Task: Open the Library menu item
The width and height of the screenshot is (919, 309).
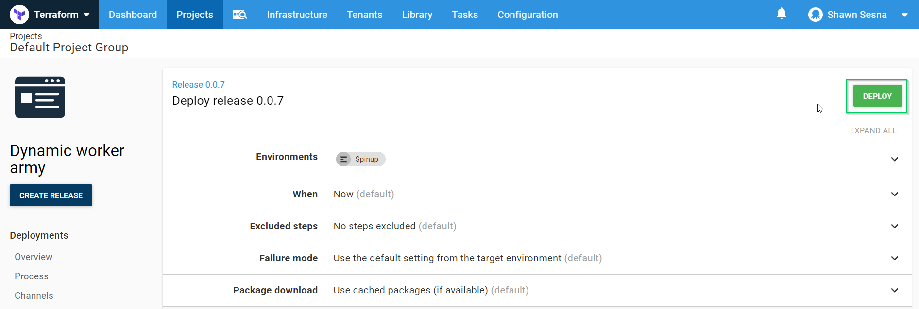Action: pos(417,15)
